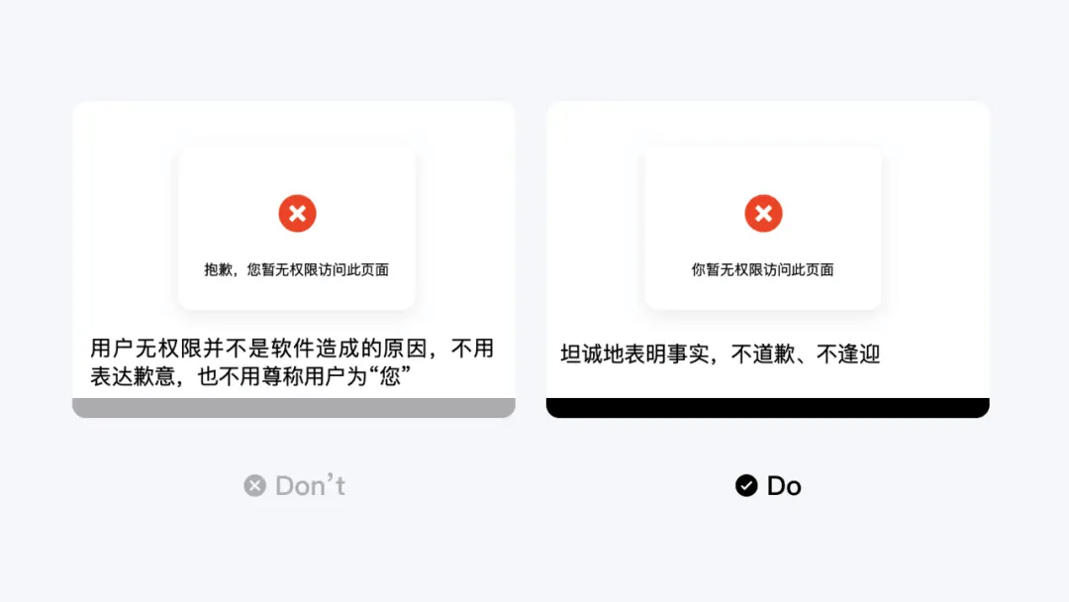Click the gray bar under the Don't card

coord(294,408)
